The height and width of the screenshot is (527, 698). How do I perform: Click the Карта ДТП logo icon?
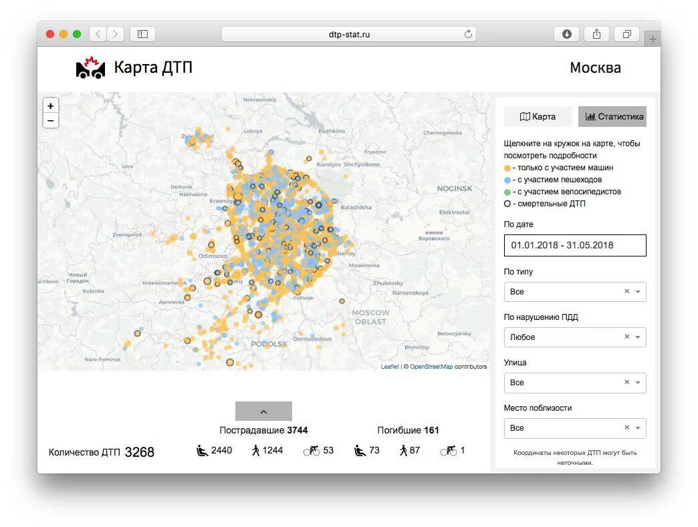tap(92, 67)
